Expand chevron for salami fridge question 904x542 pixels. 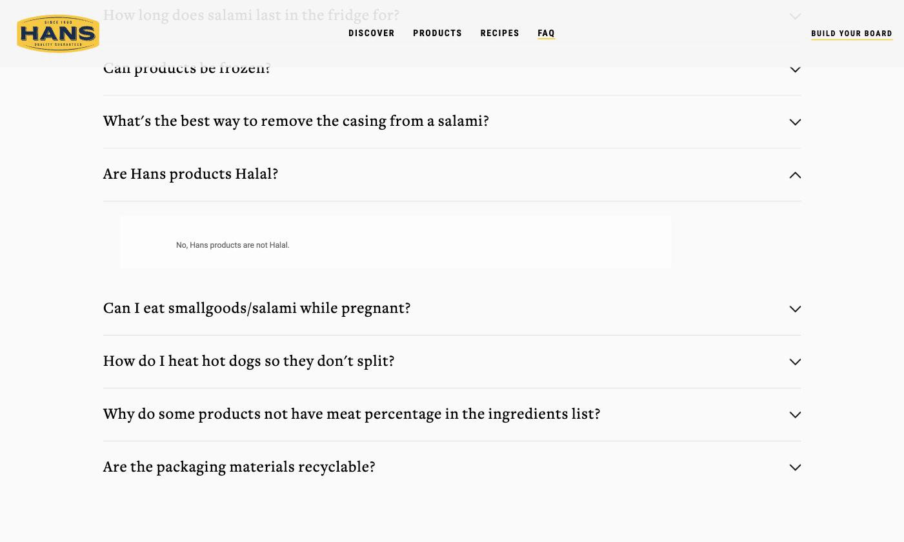(795, 17)
